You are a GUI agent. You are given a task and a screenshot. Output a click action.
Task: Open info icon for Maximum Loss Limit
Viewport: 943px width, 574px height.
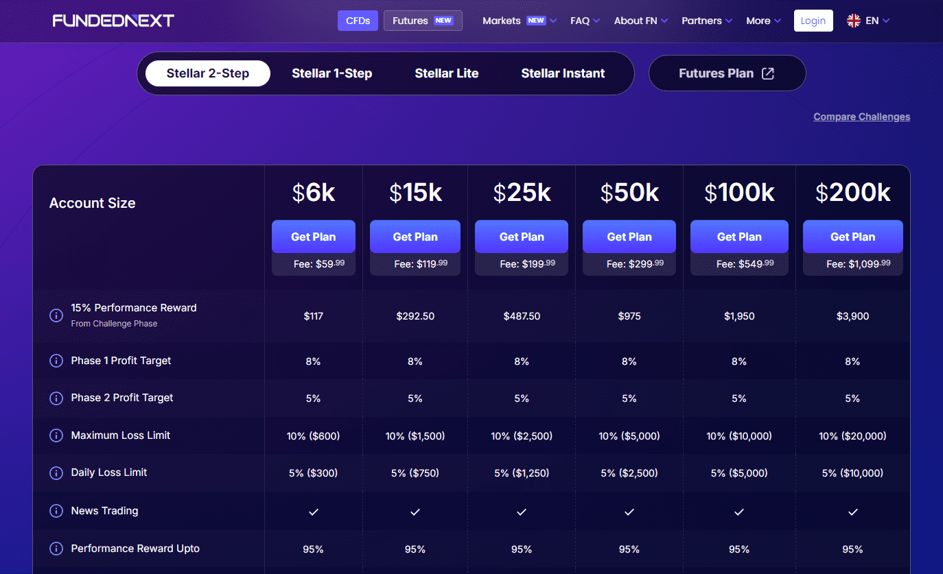[x=56, y=435]
